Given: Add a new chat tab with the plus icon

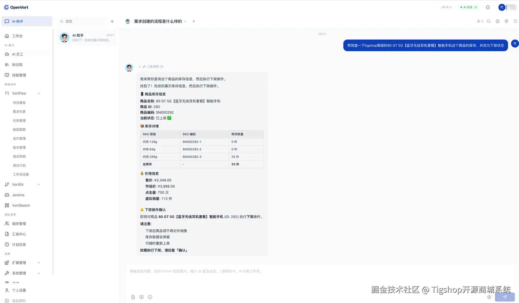Looking at the screenshot, I should click(194, 21).
